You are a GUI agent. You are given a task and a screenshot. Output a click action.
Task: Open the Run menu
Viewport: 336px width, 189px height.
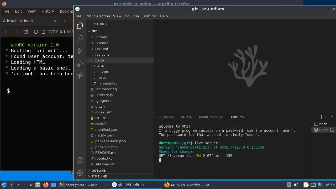click(x=136, y=16)
